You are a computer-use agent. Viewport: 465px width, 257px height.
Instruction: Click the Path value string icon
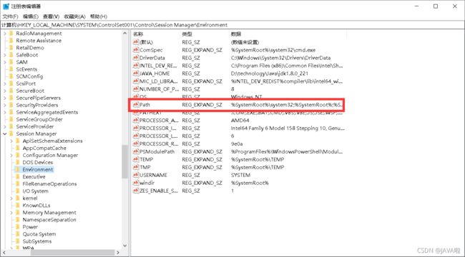pyautogui.click(x=136, y=105)
